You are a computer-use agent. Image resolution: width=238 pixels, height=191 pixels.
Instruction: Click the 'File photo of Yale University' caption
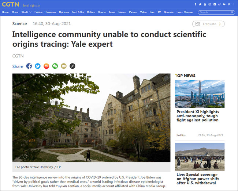pyautogui.click(x=38, y=167)
